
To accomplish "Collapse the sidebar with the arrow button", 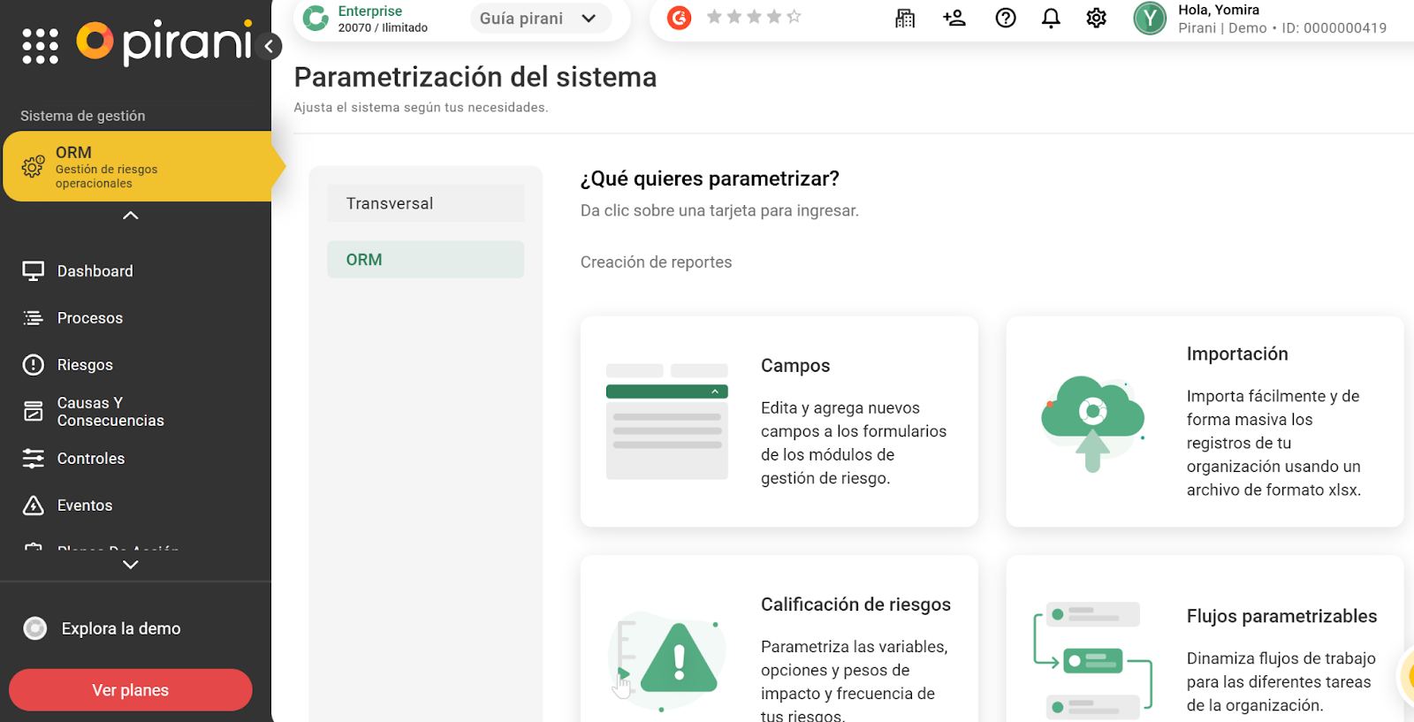I will click(270, 46).
